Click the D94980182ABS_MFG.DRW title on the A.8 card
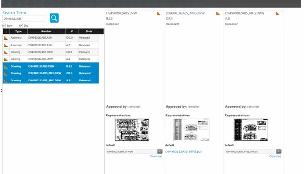The width and height of the screenshot is (304, 174). pos(245,13)
